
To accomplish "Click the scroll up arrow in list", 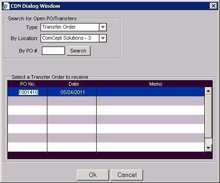I will click(208, 91).
